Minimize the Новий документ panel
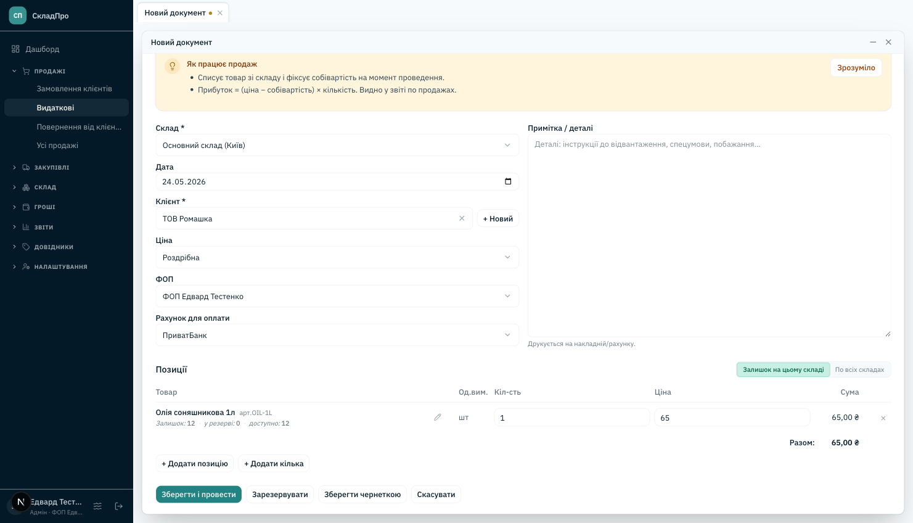Viewport: 913px width, 523px height. 873,42
